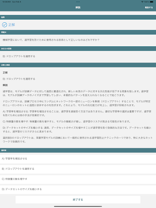Tap the home indicator bar at the bottom
156x208 pixels.
tap(78, 206)
